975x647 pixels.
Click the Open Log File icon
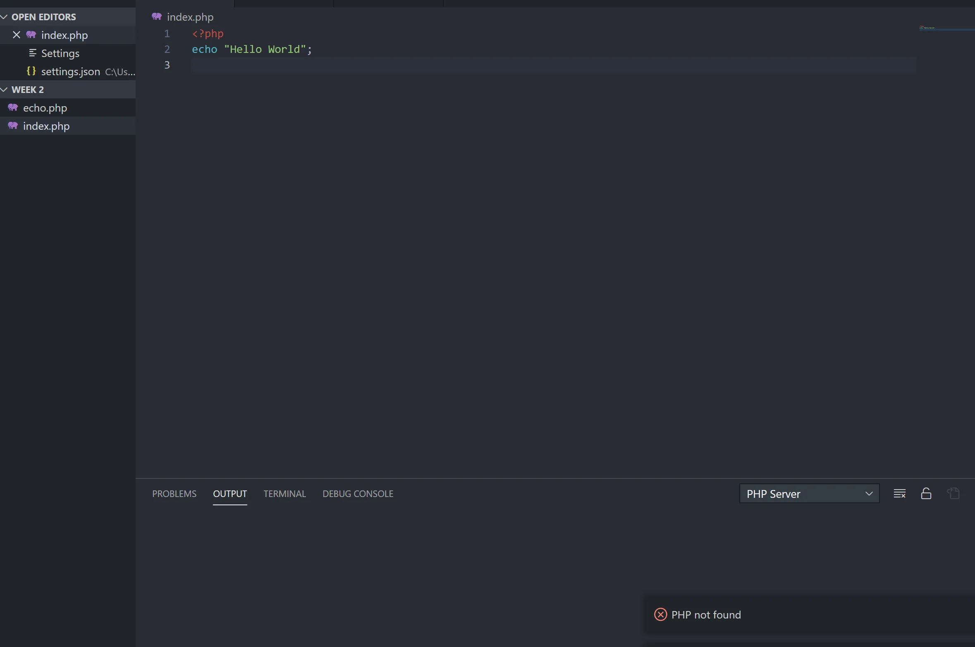point(953,493)
